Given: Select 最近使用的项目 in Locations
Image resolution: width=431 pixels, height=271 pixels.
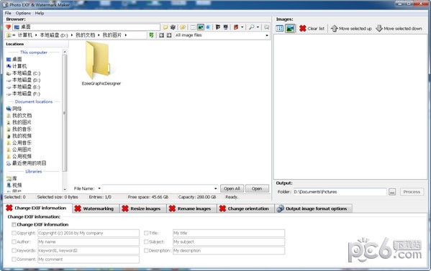Looking at the screenshot, I should (27, 163).
